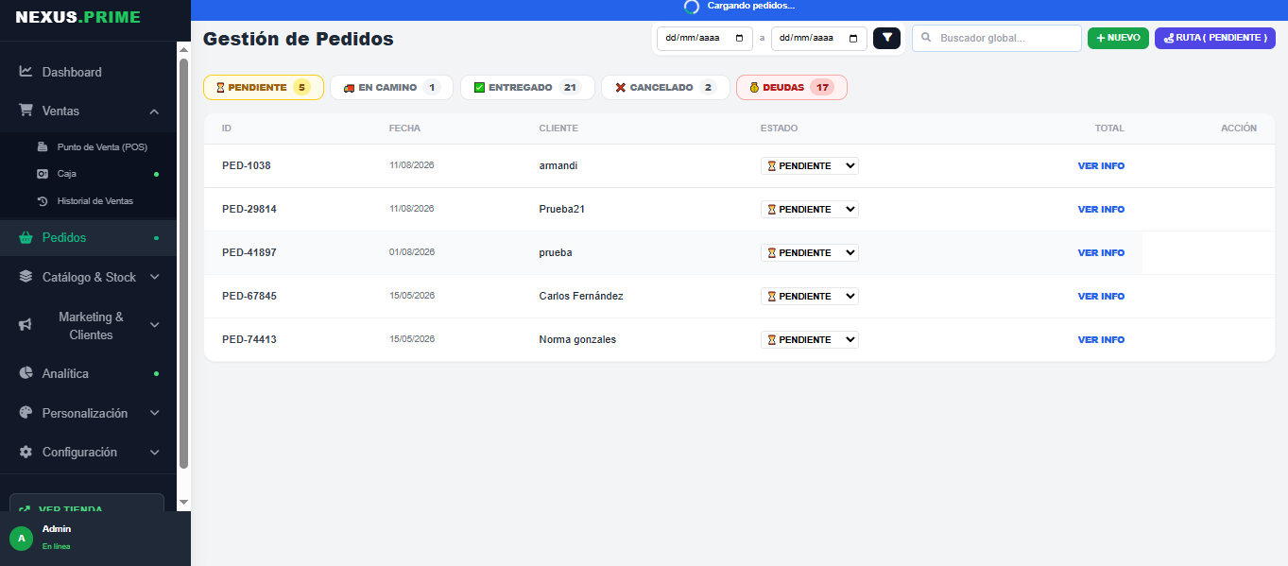Click the Punto de Venta cash register icon
This screenshot has height=566, width=1288.
coord(42,147)
